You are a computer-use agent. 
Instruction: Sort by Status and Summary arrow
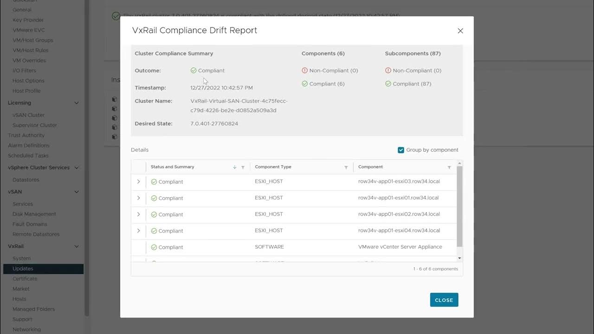235,167
